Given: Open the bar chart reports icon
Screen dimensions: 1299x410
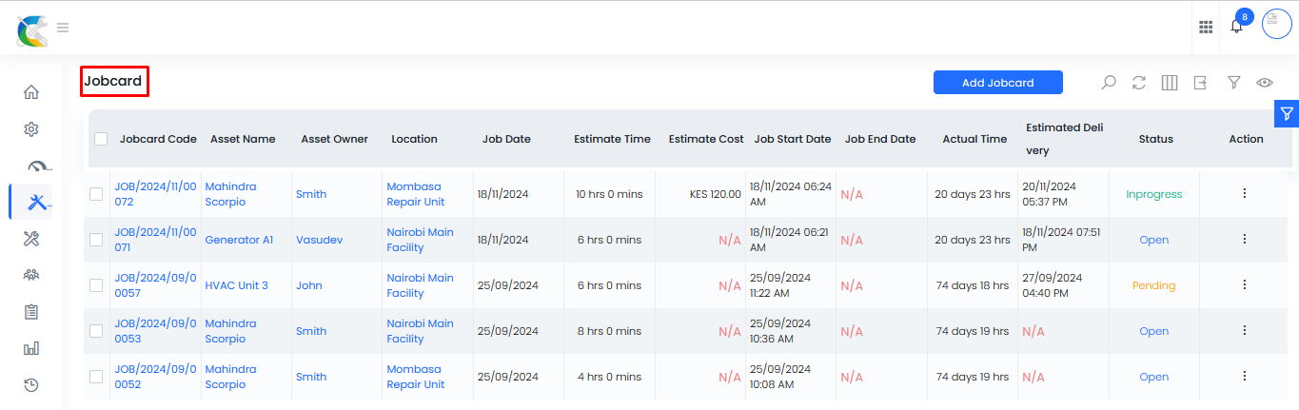Looking at the screenshot, I should (x=31, y=348).
